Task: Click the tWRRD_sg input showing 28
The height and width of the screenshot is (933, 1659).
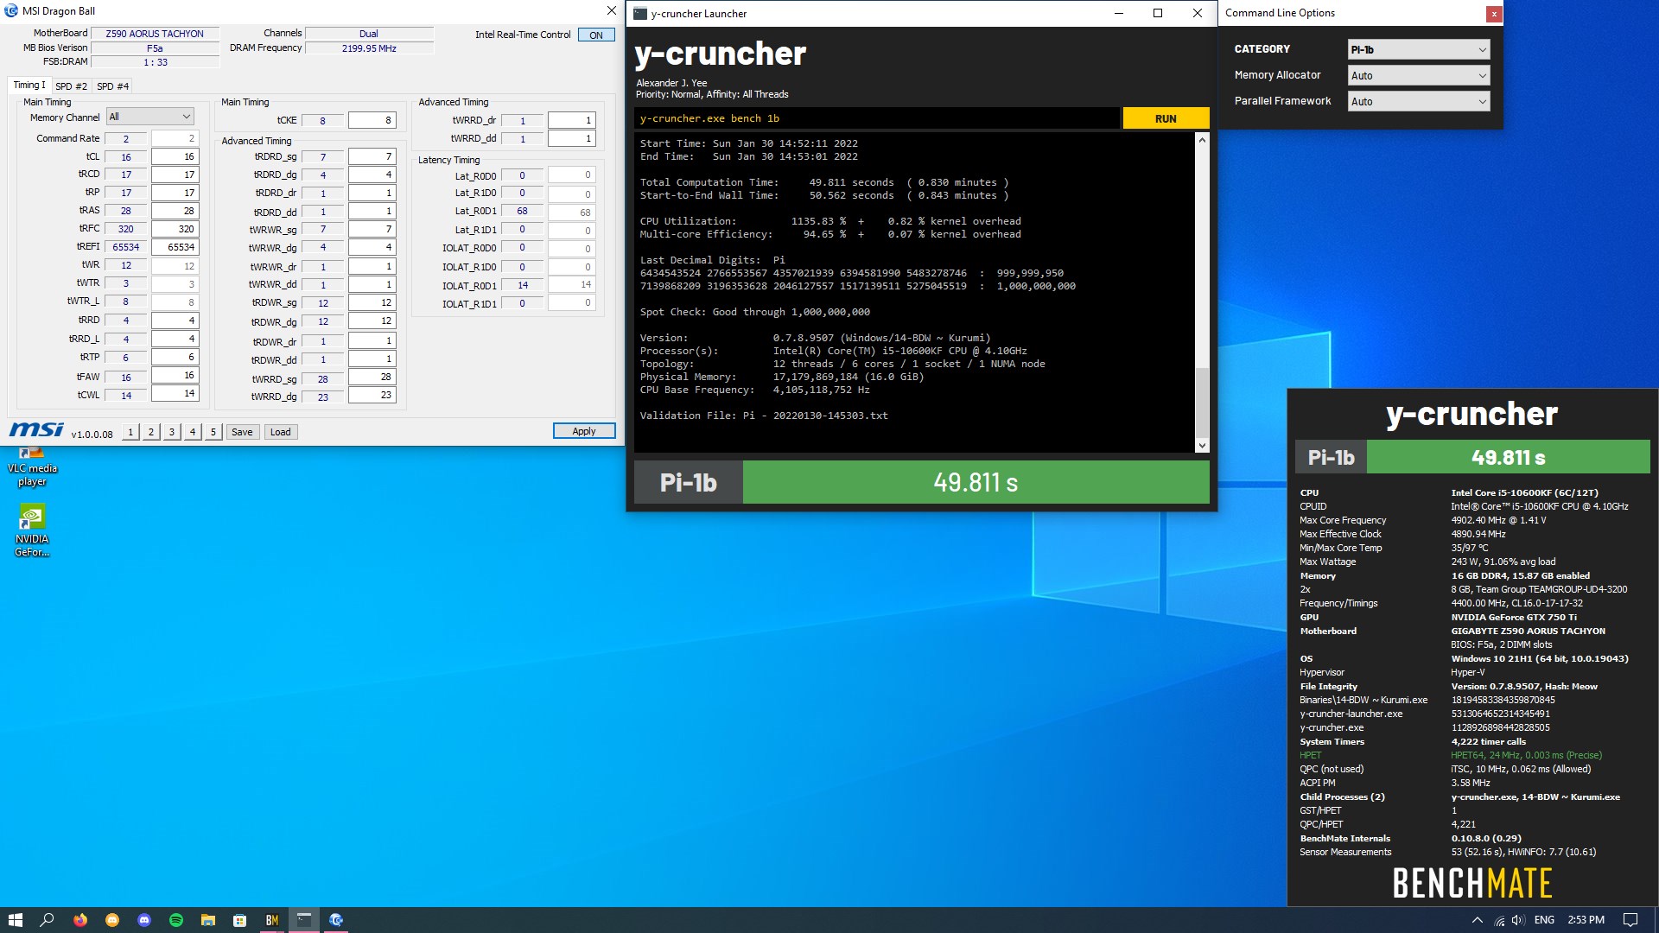Action: [372, 377]
